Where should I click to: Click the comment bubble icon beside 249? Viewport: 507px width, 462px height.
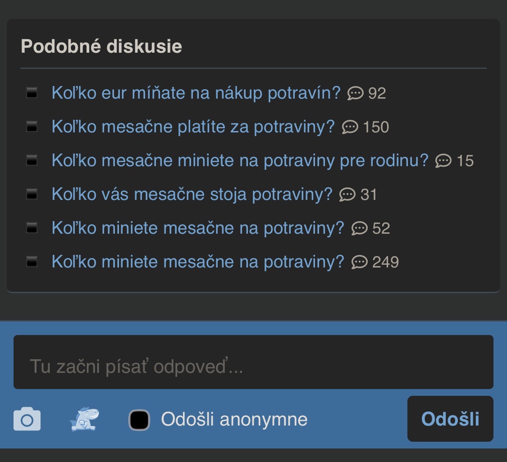tap(359, 262)
